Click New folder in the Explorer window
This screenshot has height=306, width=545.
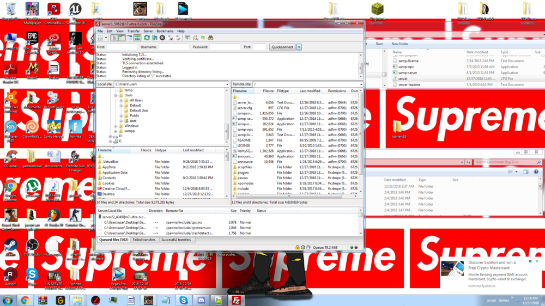399,44
